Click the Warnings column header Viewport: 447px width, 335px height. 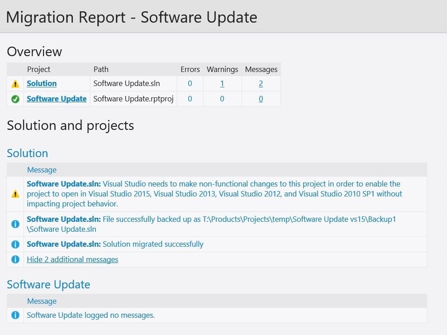(222, 69)
